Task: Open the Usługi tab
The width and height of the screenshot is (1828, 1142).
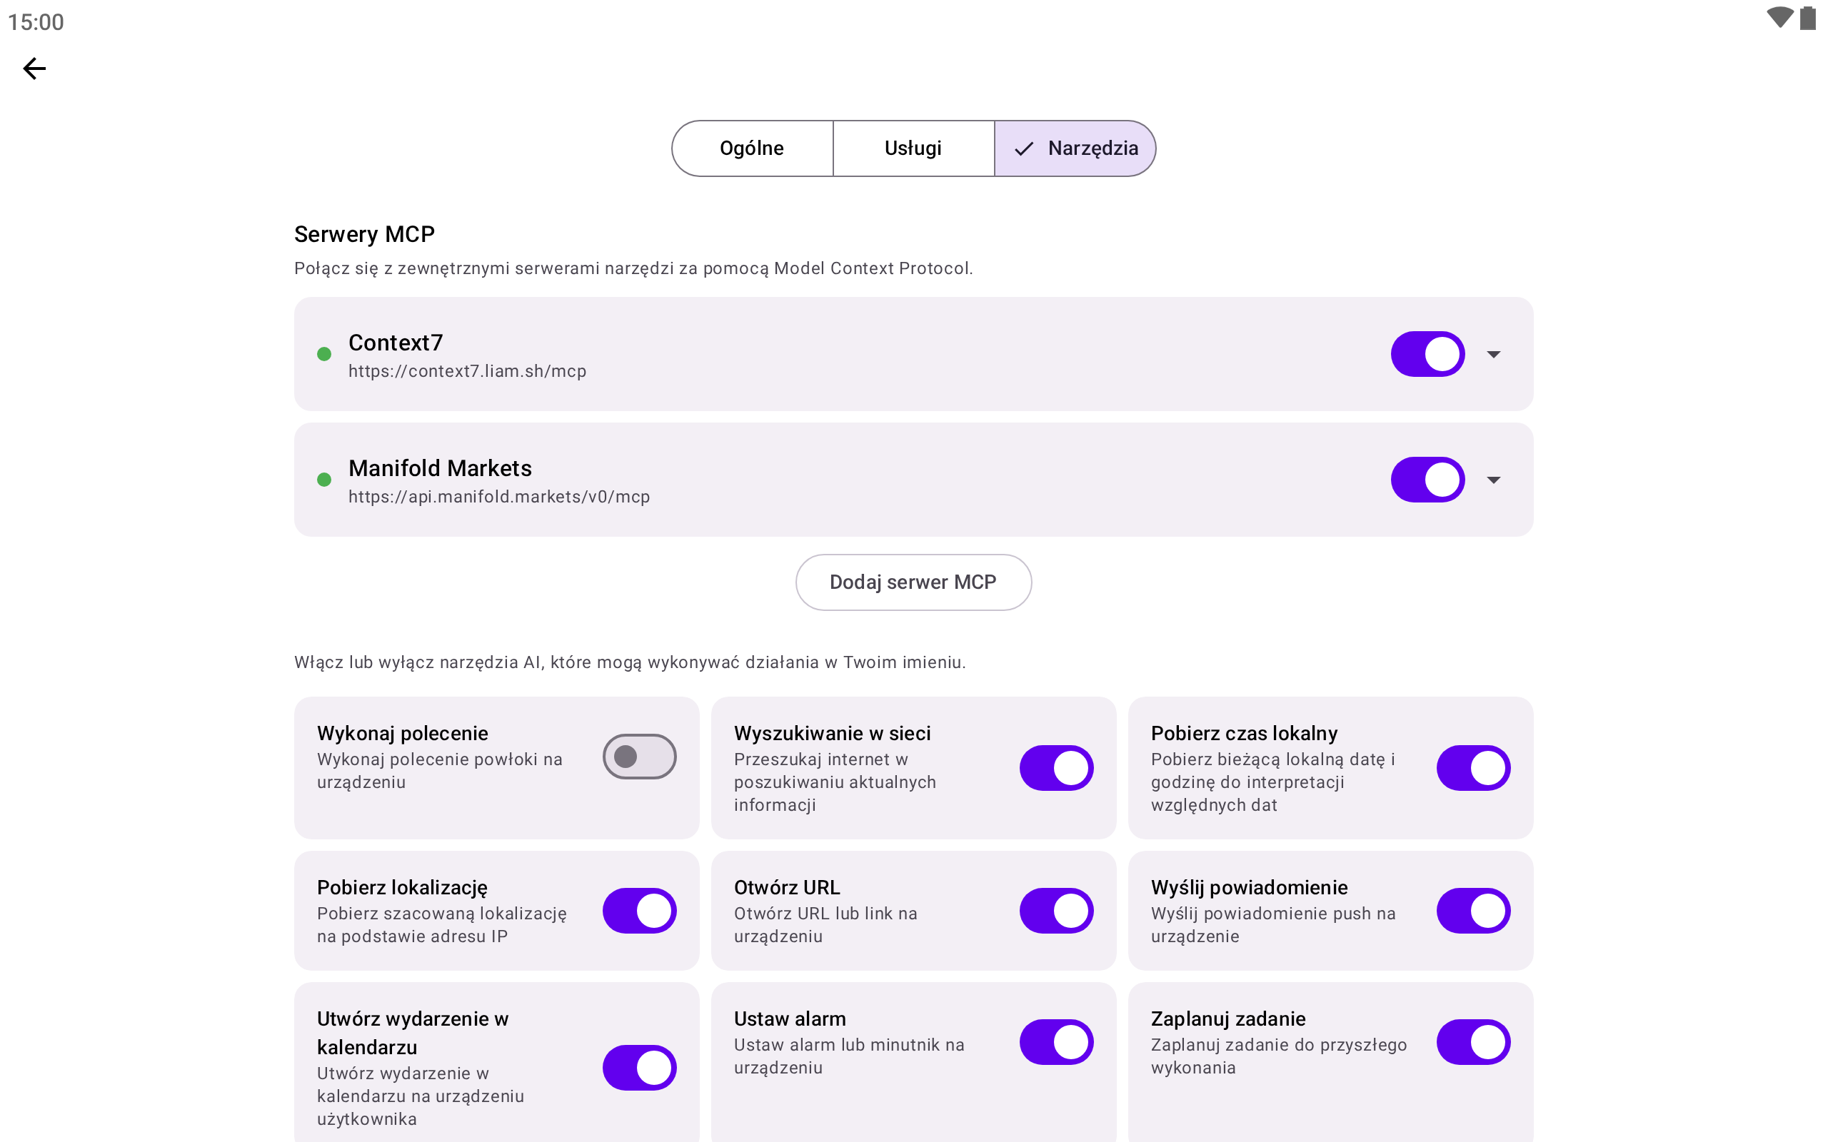Action: (x=913, y=148)
